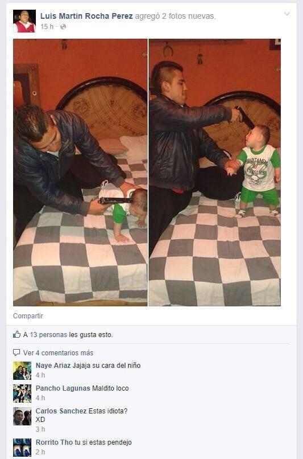This screenshot has height=459, width=303.
Task: Open Pancho Lagunas commenter avatar
Action: [22, 394]
